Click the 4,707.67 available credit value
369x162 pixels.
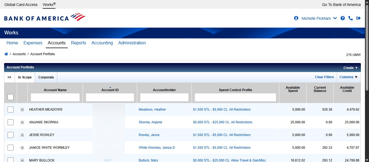[x=353, y=148]
